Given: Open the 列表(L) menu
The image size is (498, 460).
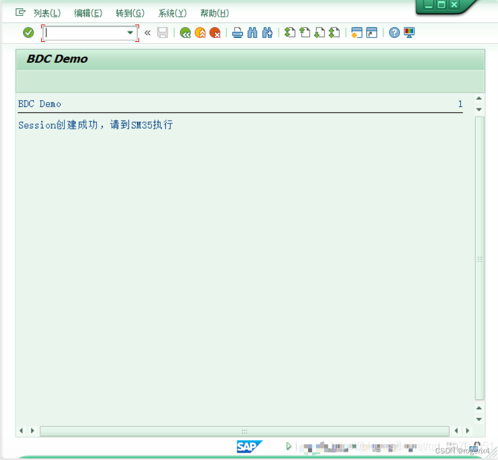Looking at the screenshot, I should [47, 13].
